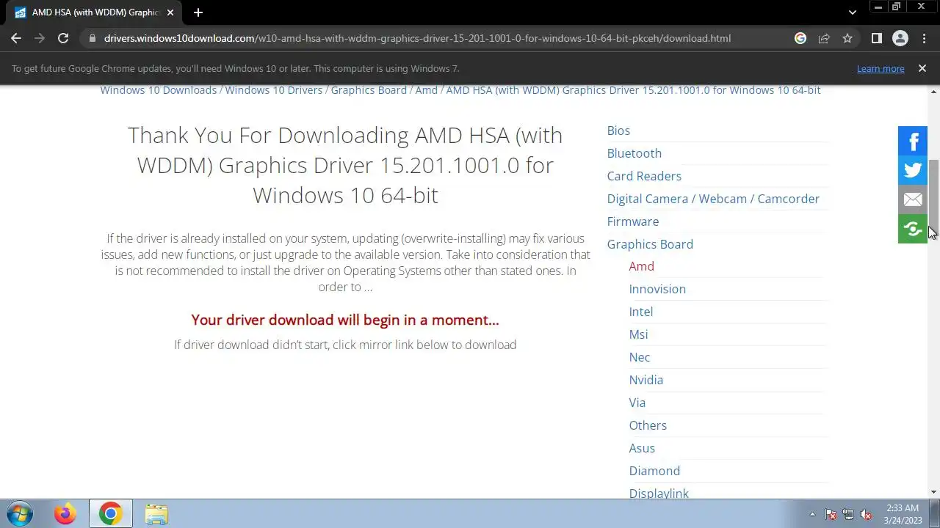Open Windows Start menu

pyautogui.click(x=20, y=514)
